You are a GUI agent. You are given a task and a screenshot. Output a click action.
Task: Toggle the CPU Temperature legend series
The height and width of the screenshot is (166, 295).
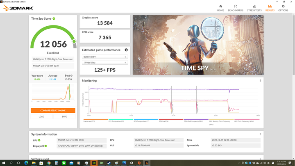point(120,120)
